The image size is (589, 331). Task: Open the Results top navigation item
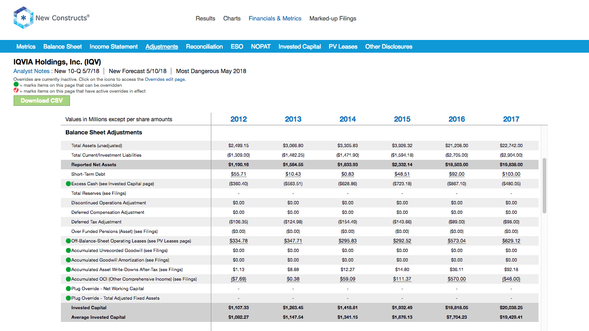pyautogui.click(x=205, y=19)
